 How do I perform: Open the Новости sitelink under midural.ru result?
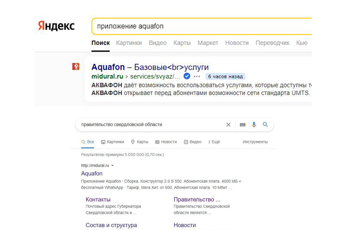[185, 225]
